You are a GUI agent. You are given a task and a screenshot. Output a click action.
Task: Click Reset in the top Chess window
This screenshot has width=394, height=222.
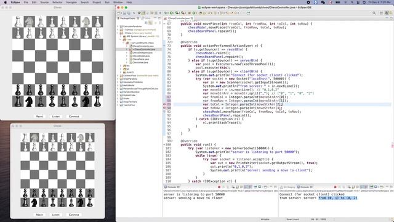tap(39, 117)
